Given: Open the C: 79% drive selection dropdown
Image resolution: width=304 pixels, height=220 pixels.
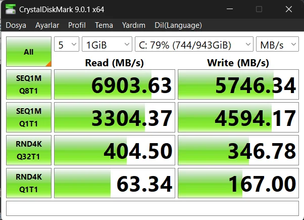Looking at the screenshot, I should pyautogui.click(x=194, y=45).
